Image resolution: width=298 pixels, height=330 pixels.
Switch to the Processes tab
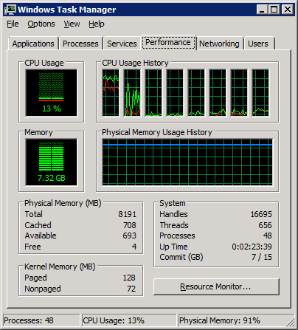point(80,44)
